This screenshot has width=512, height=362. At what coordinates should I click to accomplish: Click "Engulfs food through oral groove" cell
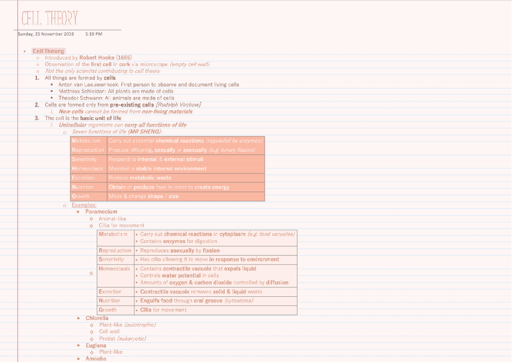pyautogui.click(x=196, y=301)
